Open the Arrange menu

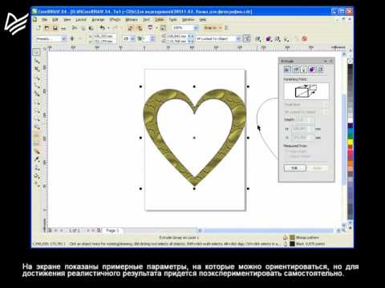[98, 20]
